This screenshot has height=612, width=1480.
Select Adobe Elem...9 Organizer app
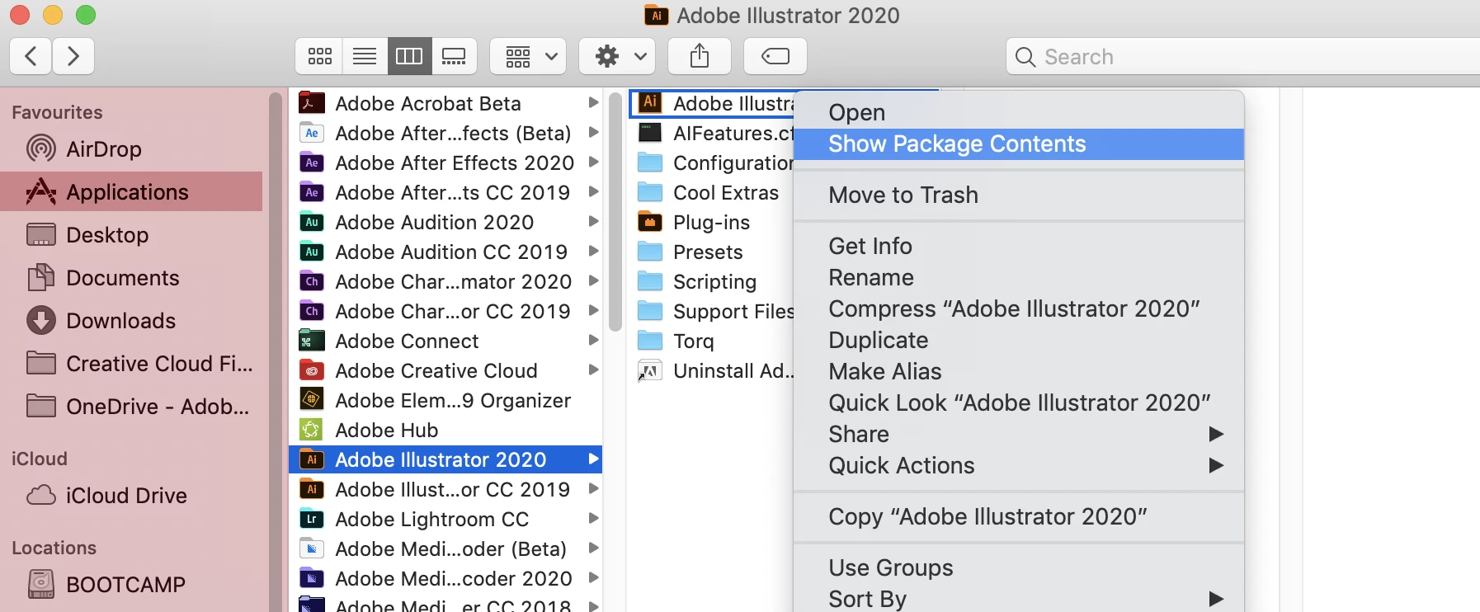445,400
